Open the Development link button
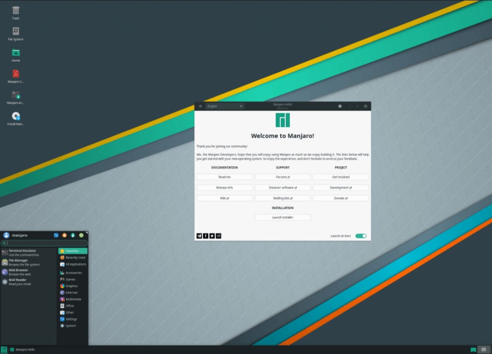 341,187
